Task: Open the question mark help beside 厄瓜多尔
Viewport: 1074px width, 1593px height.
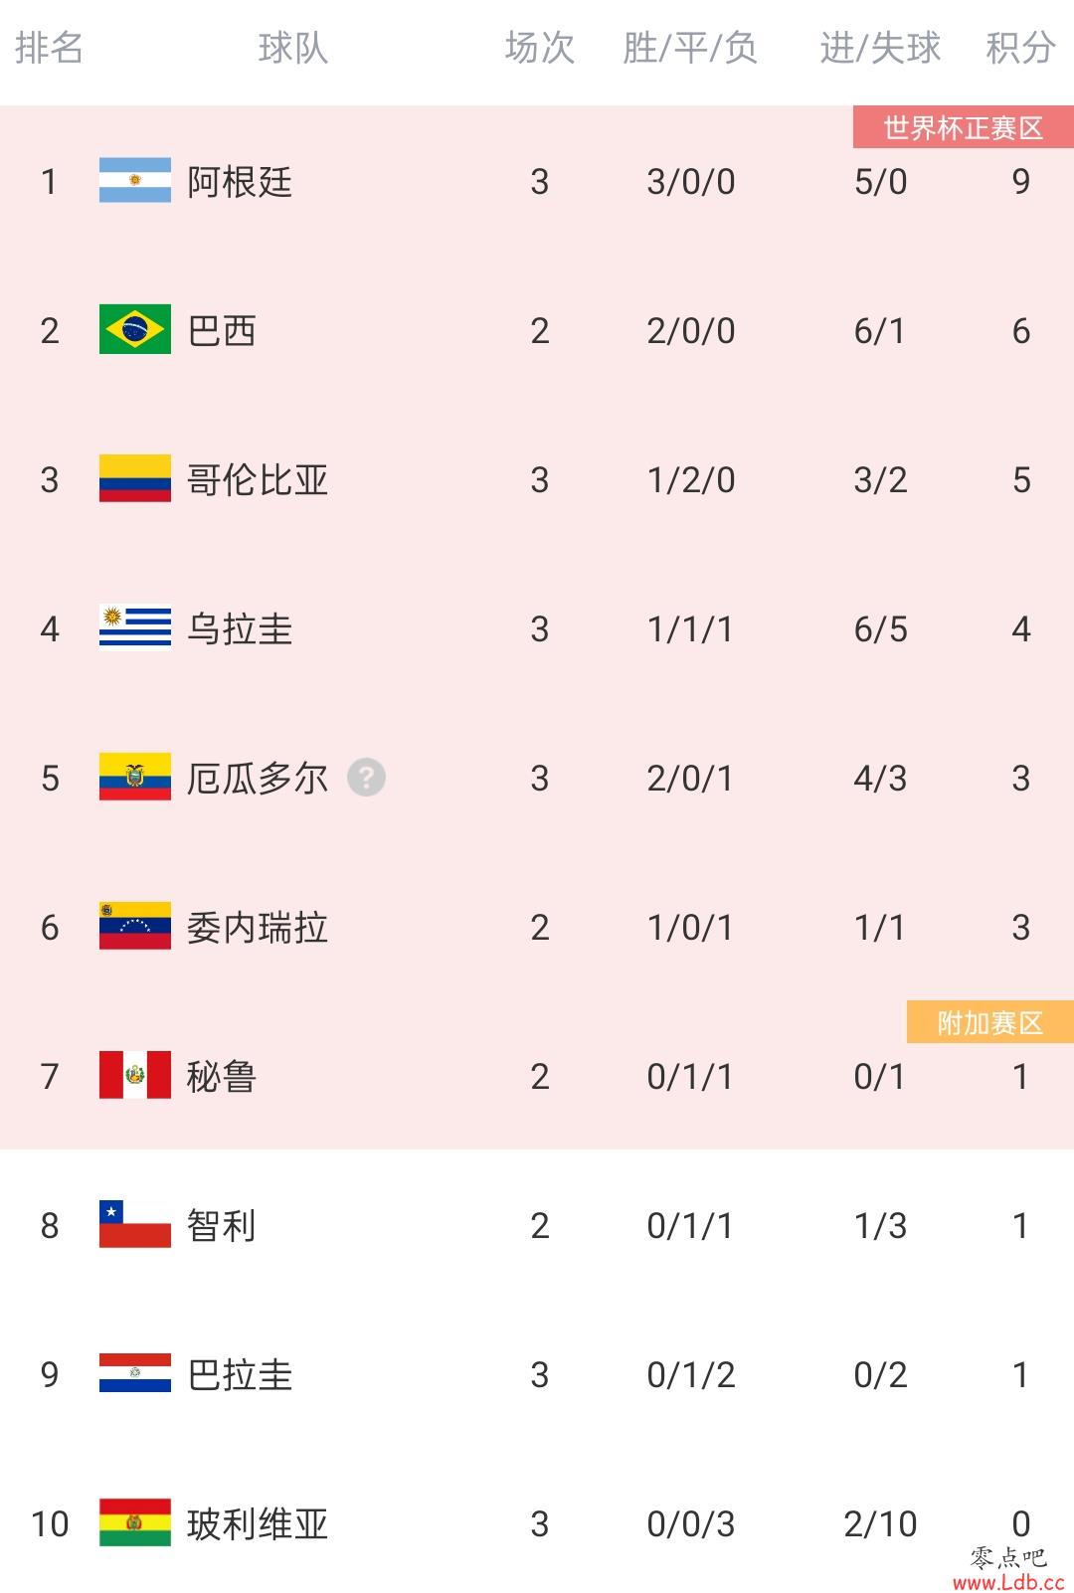Action: (x=366, y=778)
